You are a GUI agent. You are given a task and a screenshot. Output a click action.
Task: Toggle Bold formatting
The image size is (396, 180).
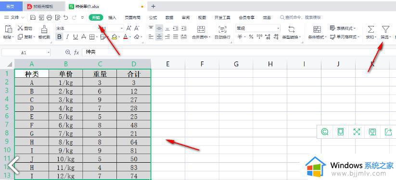pyautogui.click(x=59, y=37)
